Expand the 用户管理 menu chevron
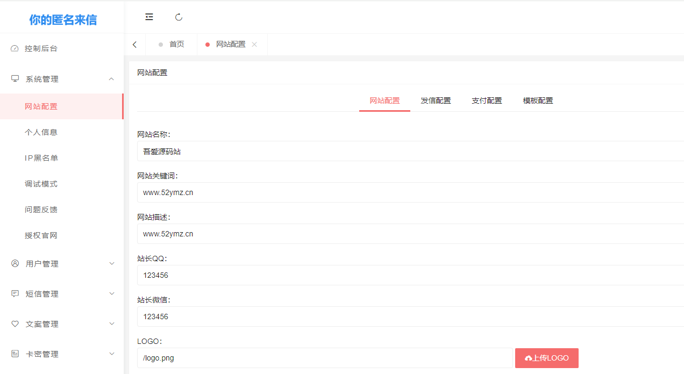This screenshot has width=684, height=374. [x=112, y=264]
